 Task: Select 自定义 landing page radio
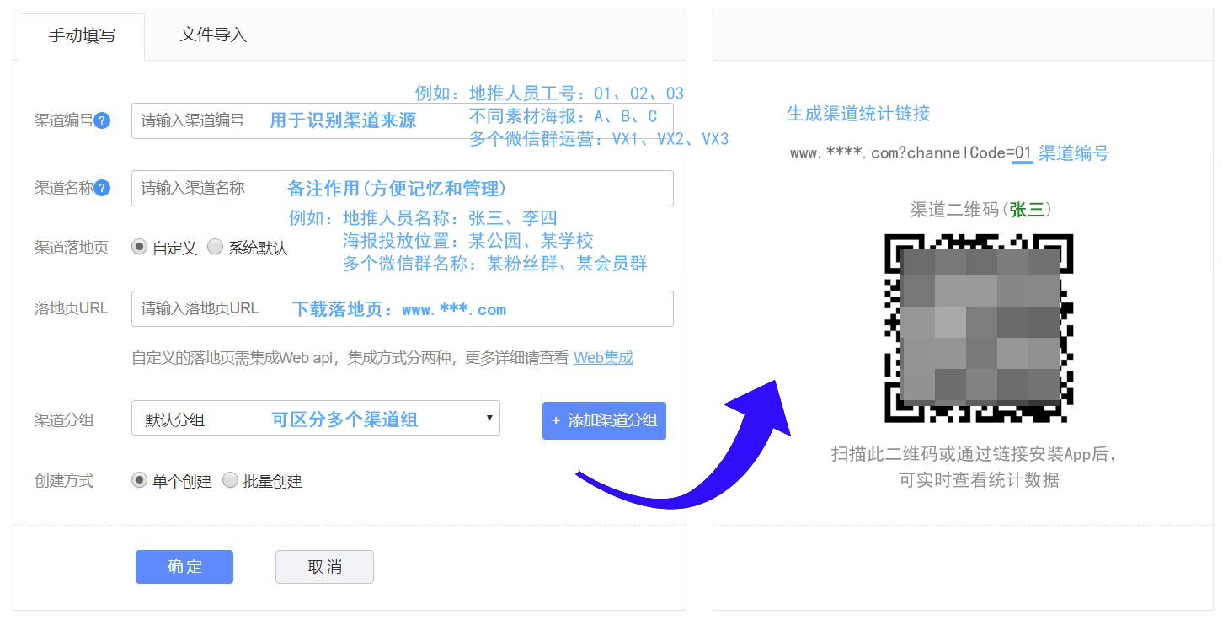(140, 248)
